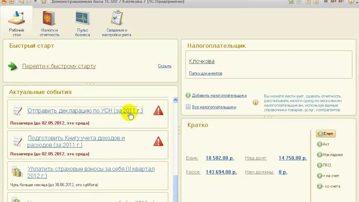Click deadline text Чуть больше месяца до 30.06.2012

pos(54,185)
